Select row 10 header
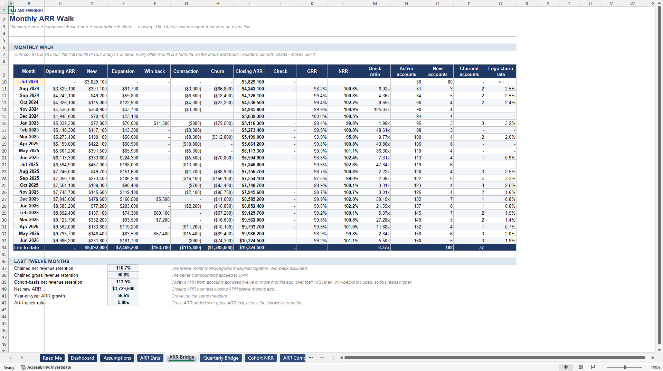This screenshot has width=663, height=371. tap(4, 82)
